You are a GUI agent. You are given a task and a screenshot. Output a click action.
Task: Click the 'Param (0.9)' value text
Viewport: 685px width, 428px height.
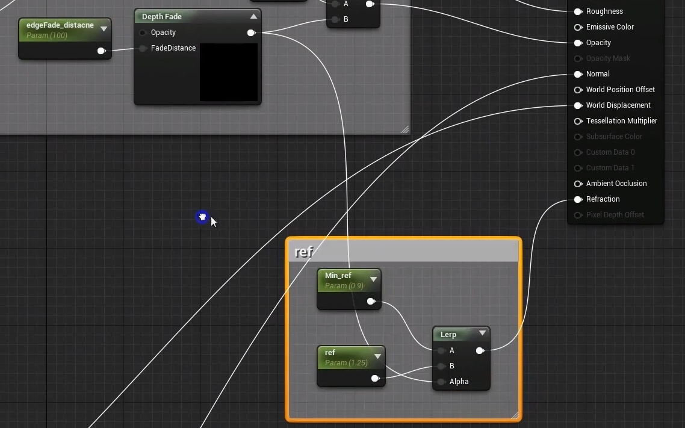[344, 286]
